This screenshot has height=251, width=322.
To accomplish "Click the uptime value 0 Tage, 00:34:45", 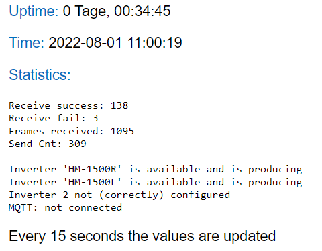I will click(x=117, y=11).
